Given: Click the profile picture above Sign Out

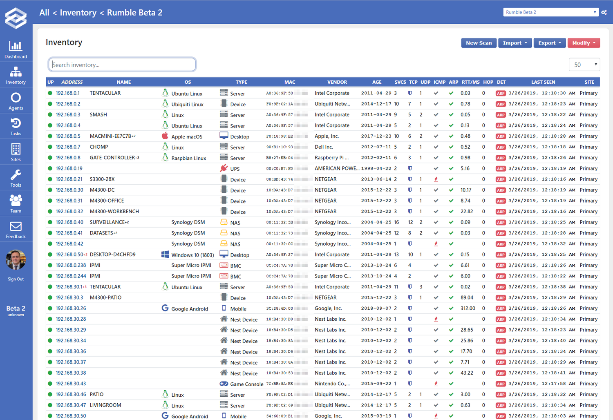Looking at the screenshot, I should click(x=16, y=259).
